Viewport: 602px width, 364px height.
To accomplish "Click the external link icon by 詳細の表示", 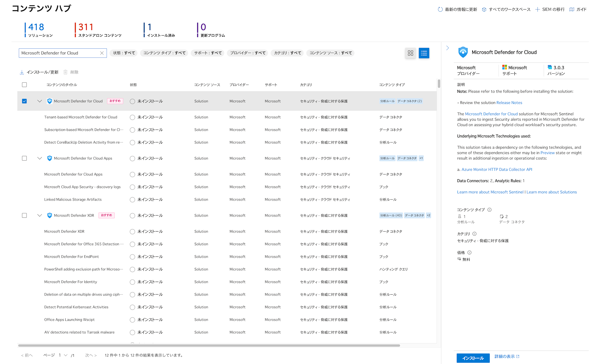I will click(518, 356).
